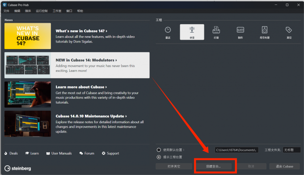Select the 制作 (Production) mixer category

point(241,32)
